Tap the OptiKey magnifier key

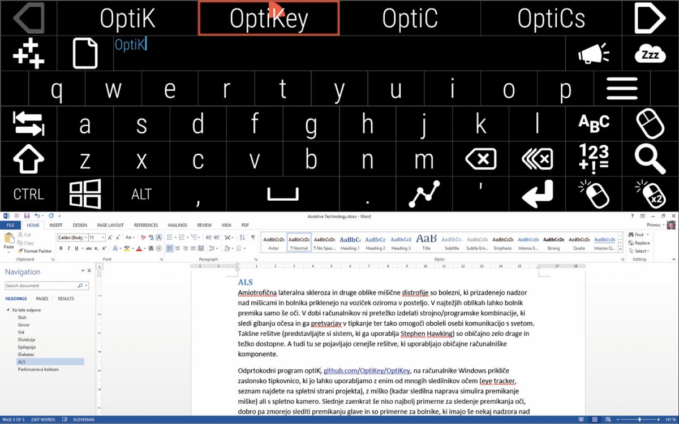(x=650, y=159)
